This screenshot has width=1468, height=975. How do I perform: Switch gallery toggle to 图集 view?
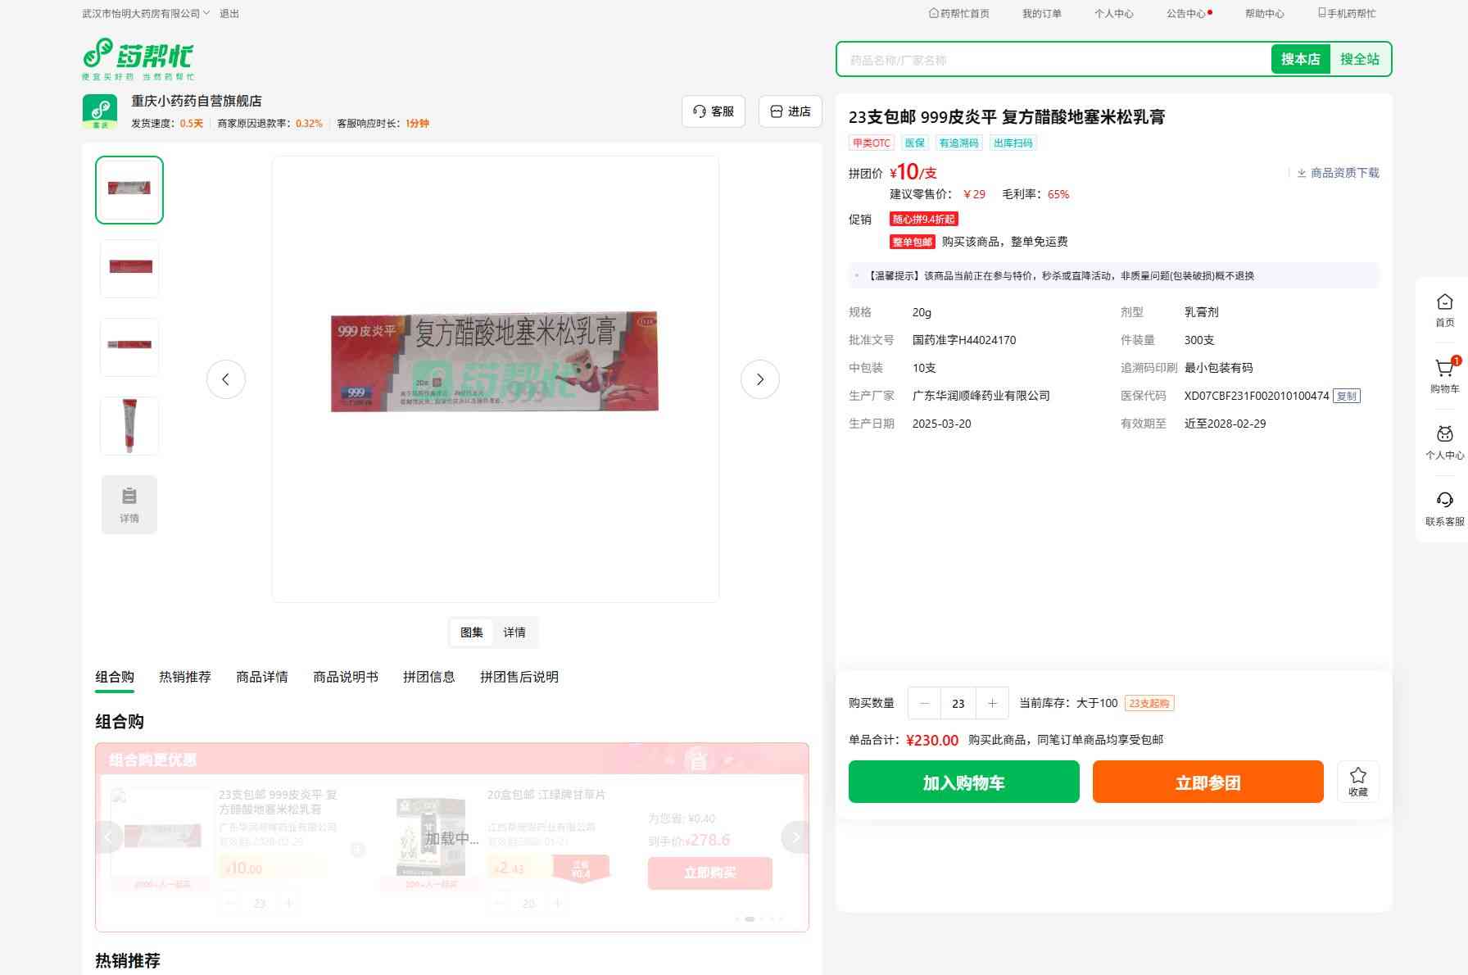point(472,633)
